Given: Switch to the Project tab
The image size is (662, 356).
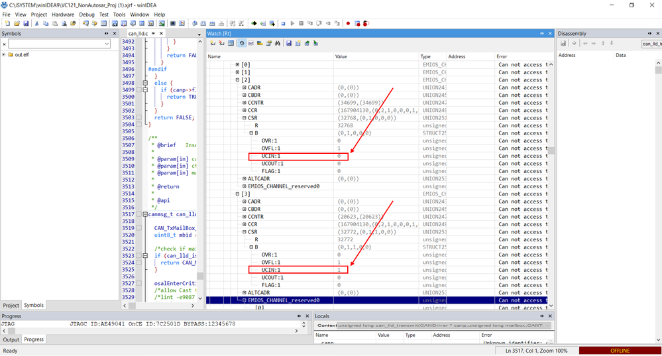Looking at the screenshot, I should coord(11,306).
